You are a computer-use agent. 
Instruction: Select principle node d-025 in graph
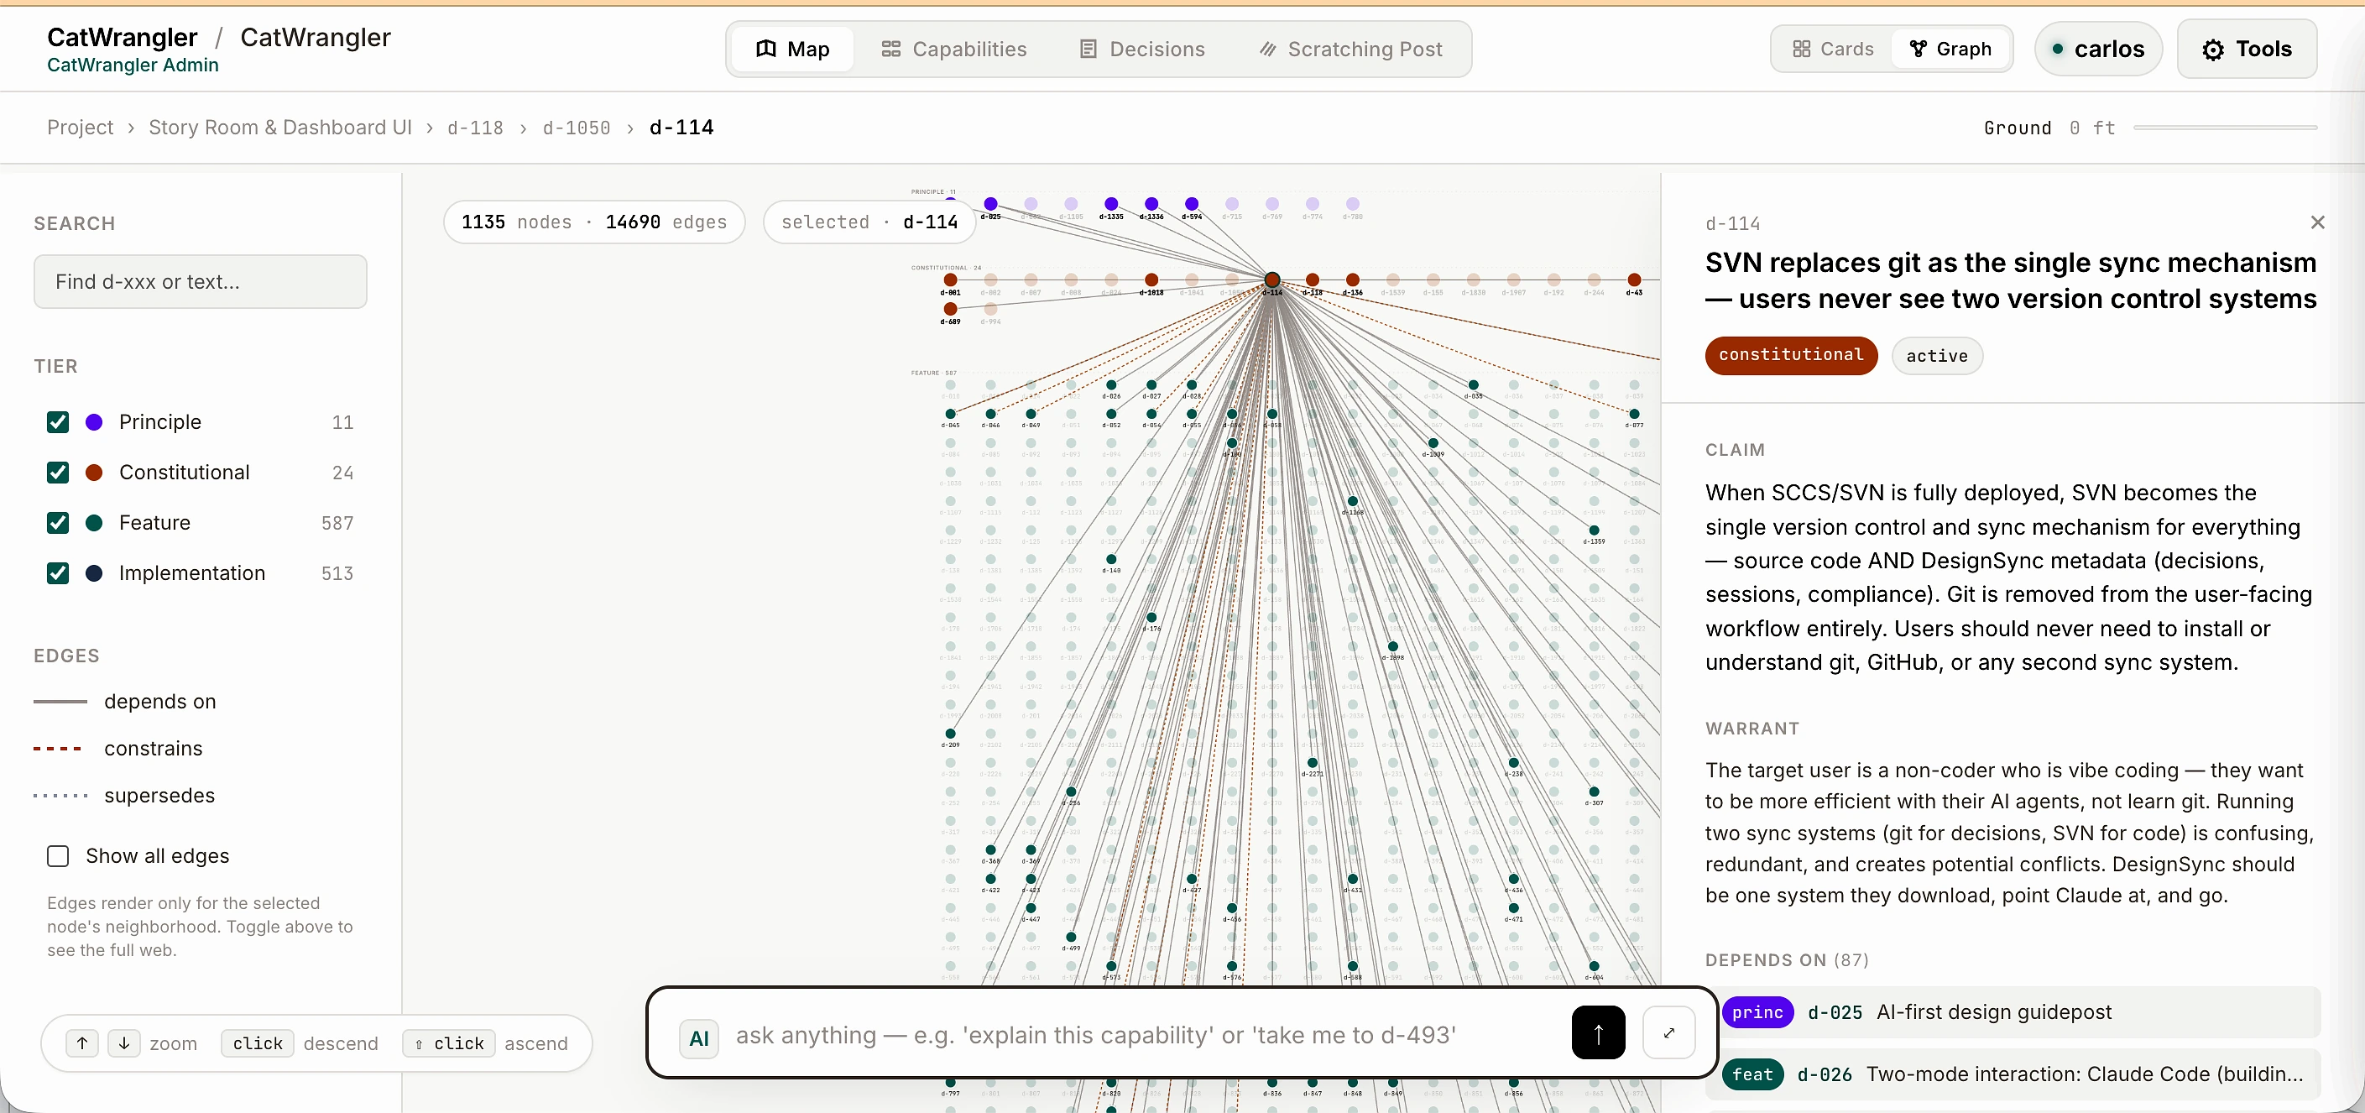tap(990, 204)
